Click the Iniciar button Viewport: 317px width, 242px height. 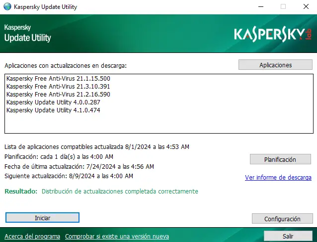[42, 218]
